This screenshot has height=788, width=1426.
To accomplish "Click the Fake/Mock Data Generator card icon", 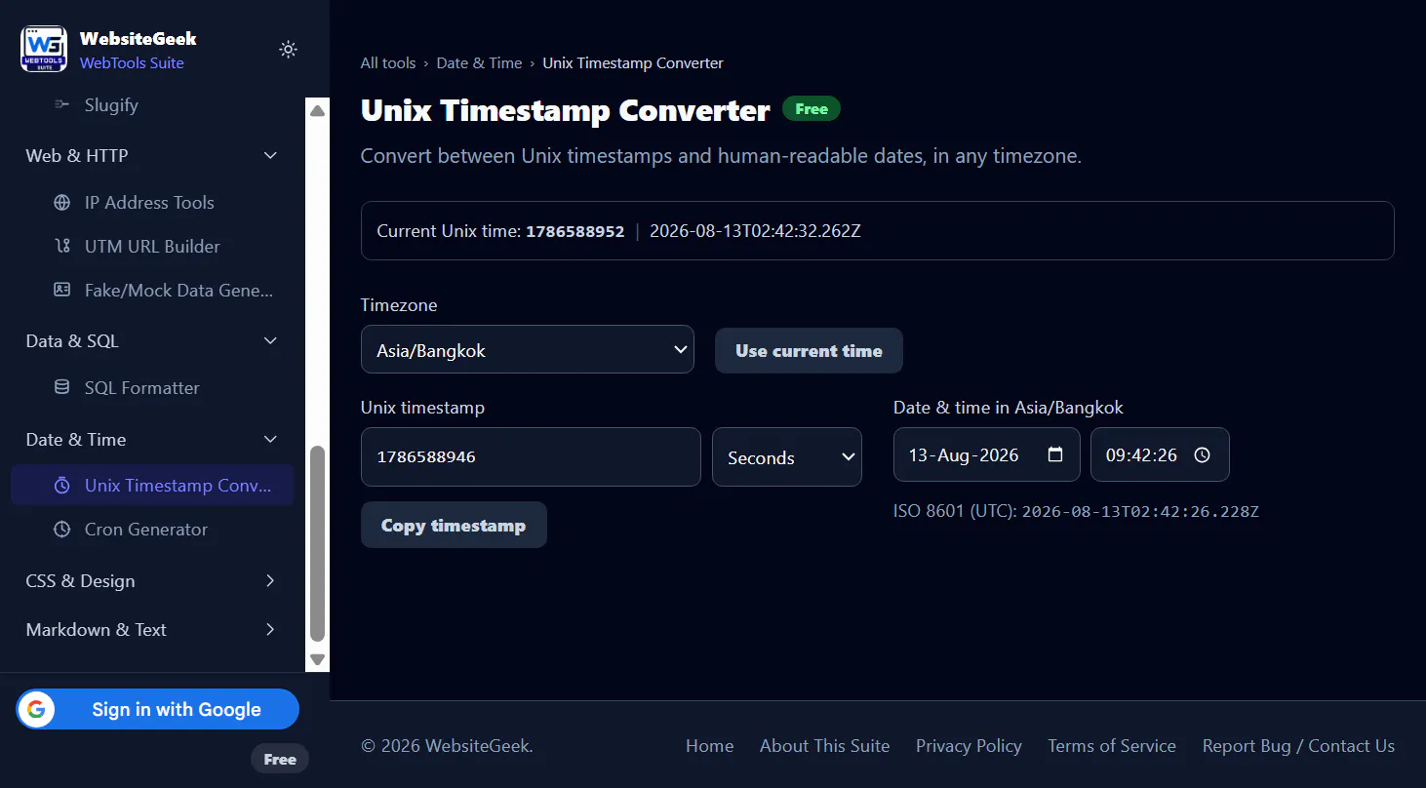I will pos(62,290).
